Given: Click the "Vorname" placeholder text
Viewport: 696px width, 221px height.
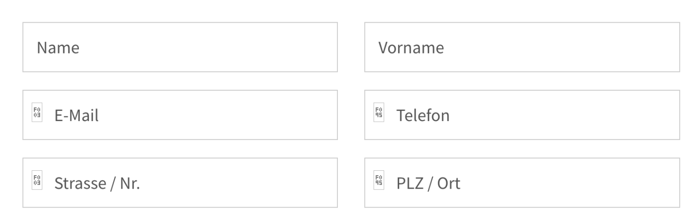Looking at the screenshot, I should pos(411,48).
